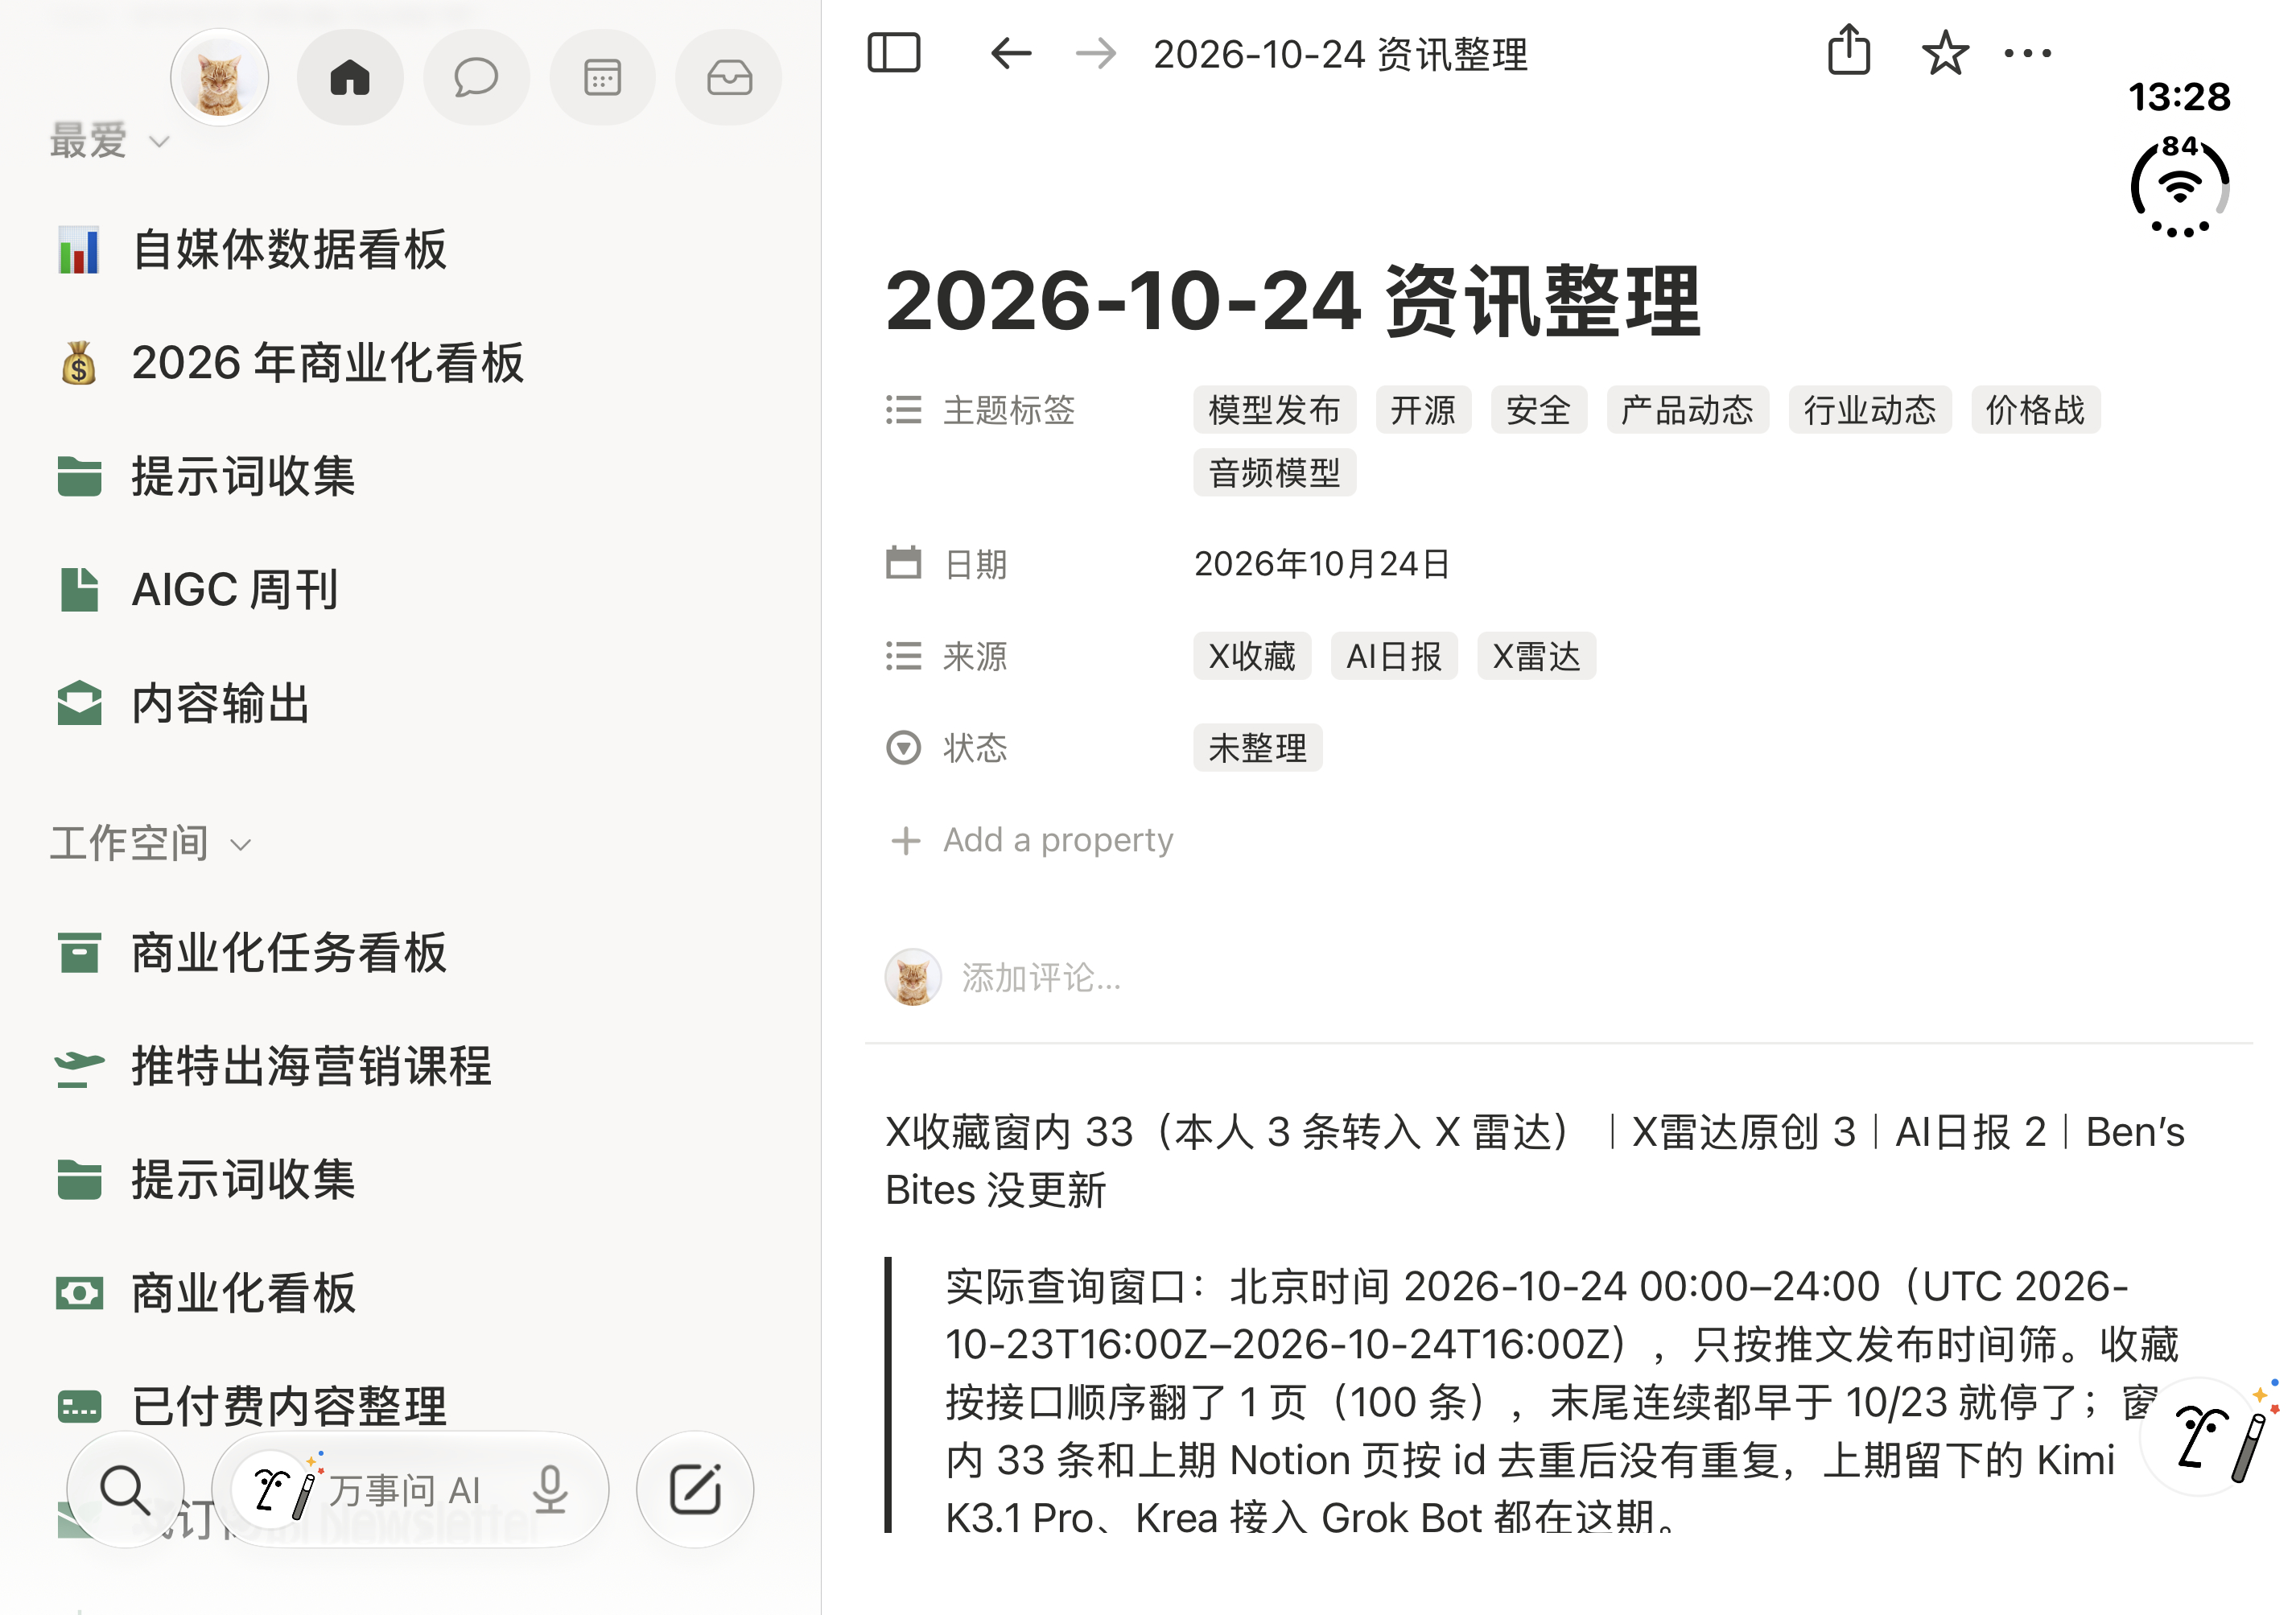Screen dimensions: 2296x1615
Task: Toggle the sidebar panel icon
Action: coord(893,53)
